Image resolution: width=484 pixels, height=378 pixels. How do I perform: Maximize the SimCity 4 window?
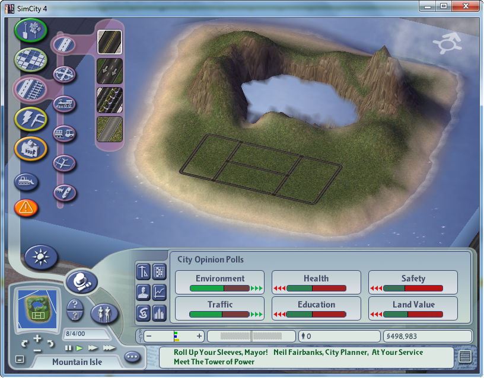444,6
